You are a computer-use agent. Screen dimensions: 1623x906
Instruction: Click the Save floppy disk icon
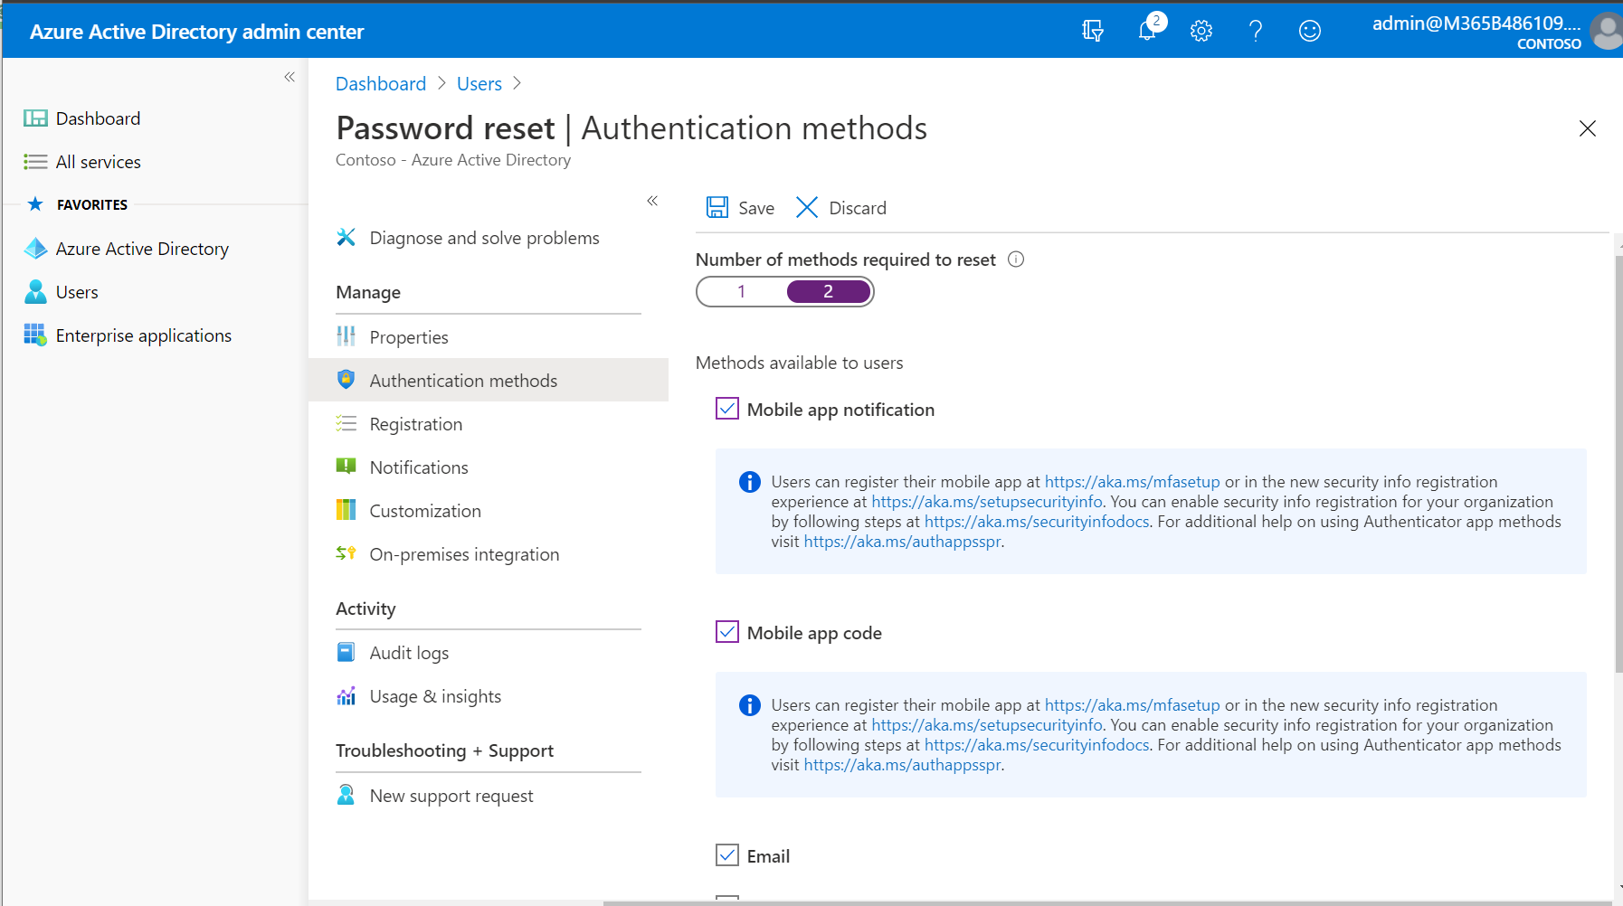[717, 208]
